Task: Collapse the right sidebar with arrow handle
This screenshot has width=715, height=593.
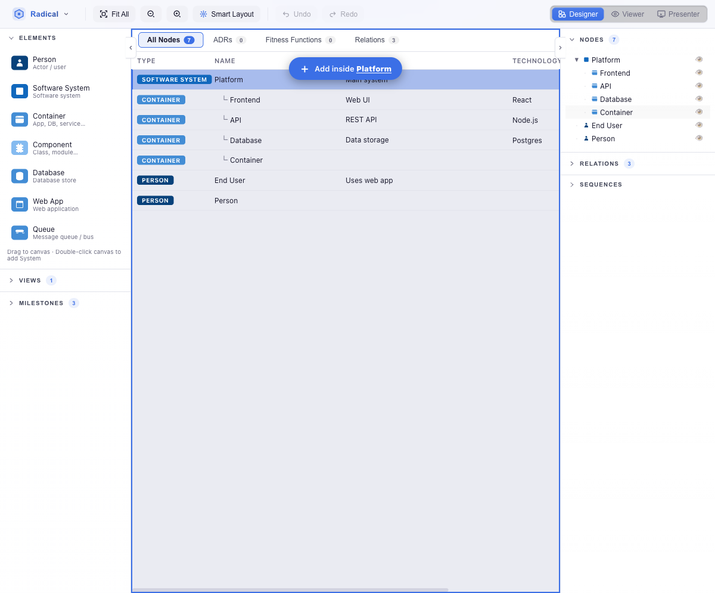Action: pos(560,48)
